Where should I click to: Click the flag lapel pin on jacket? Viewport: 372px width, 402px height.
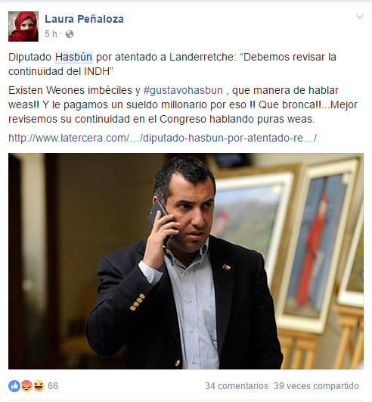click(x=227, y=267)
